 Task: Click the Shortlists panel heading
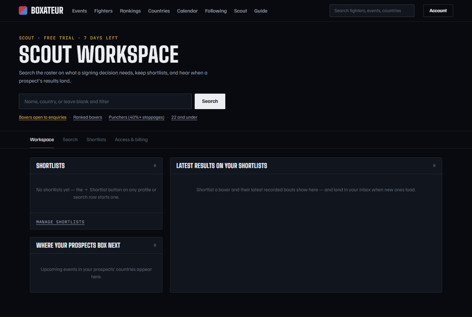[51, 166]
